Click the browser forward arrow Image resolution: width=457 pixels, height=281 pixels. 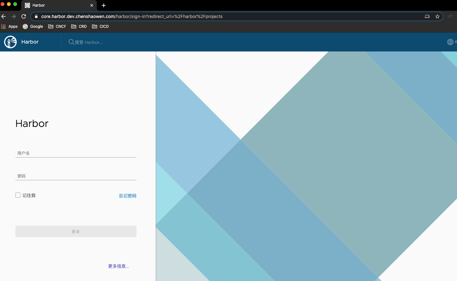pyautogui.click(x=14, y=16)
